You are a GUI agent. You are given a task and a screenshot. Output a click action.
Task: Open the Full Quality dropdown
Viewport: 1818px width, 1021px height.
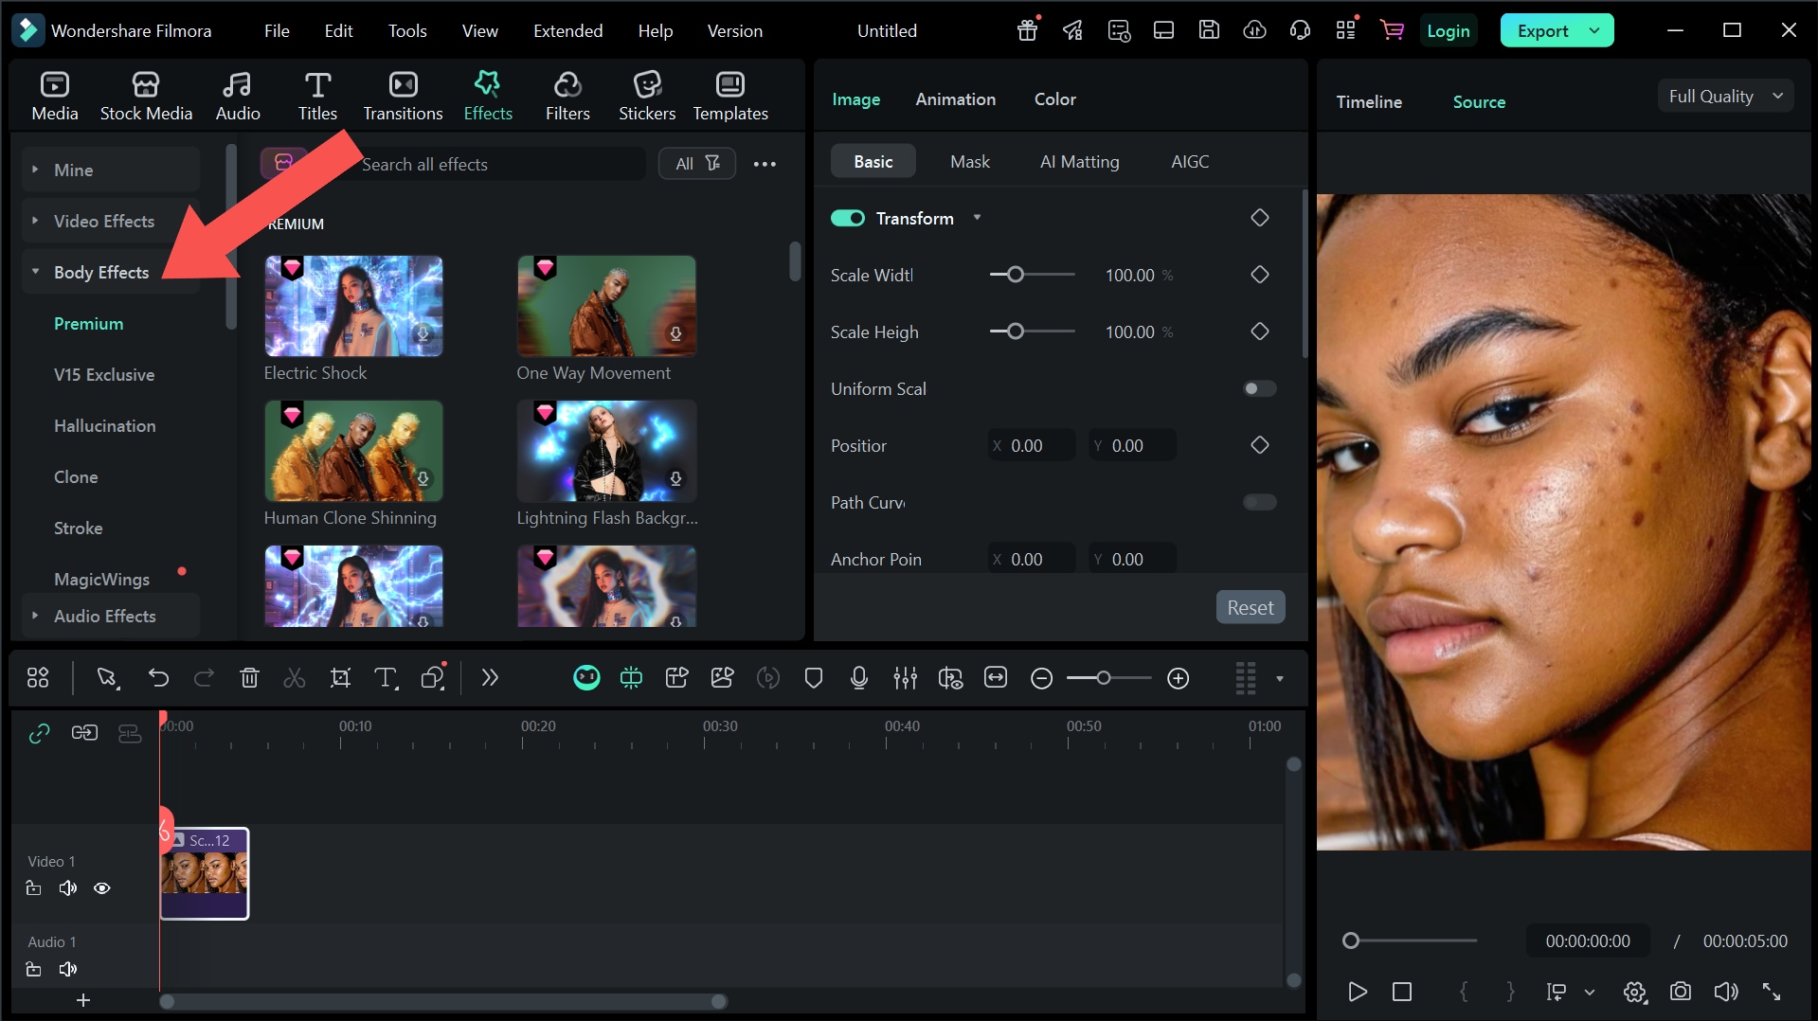[x=1725, y=97]
